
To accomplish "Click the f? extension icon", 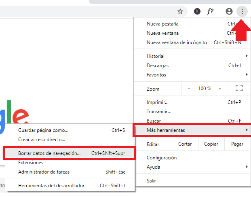I will point(210,11).
